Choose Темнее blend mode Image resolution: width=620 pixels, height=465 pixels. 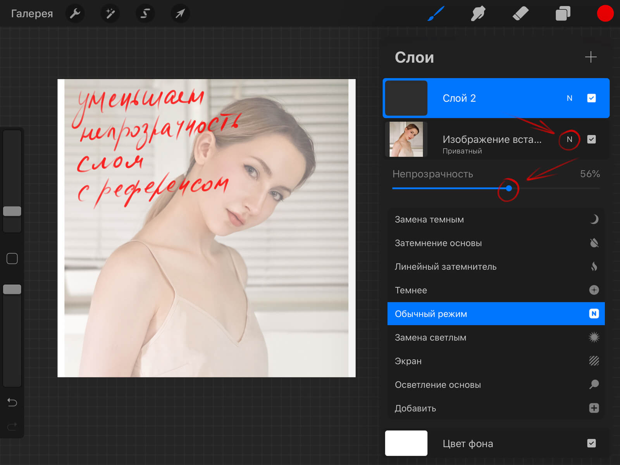point(496,290)
